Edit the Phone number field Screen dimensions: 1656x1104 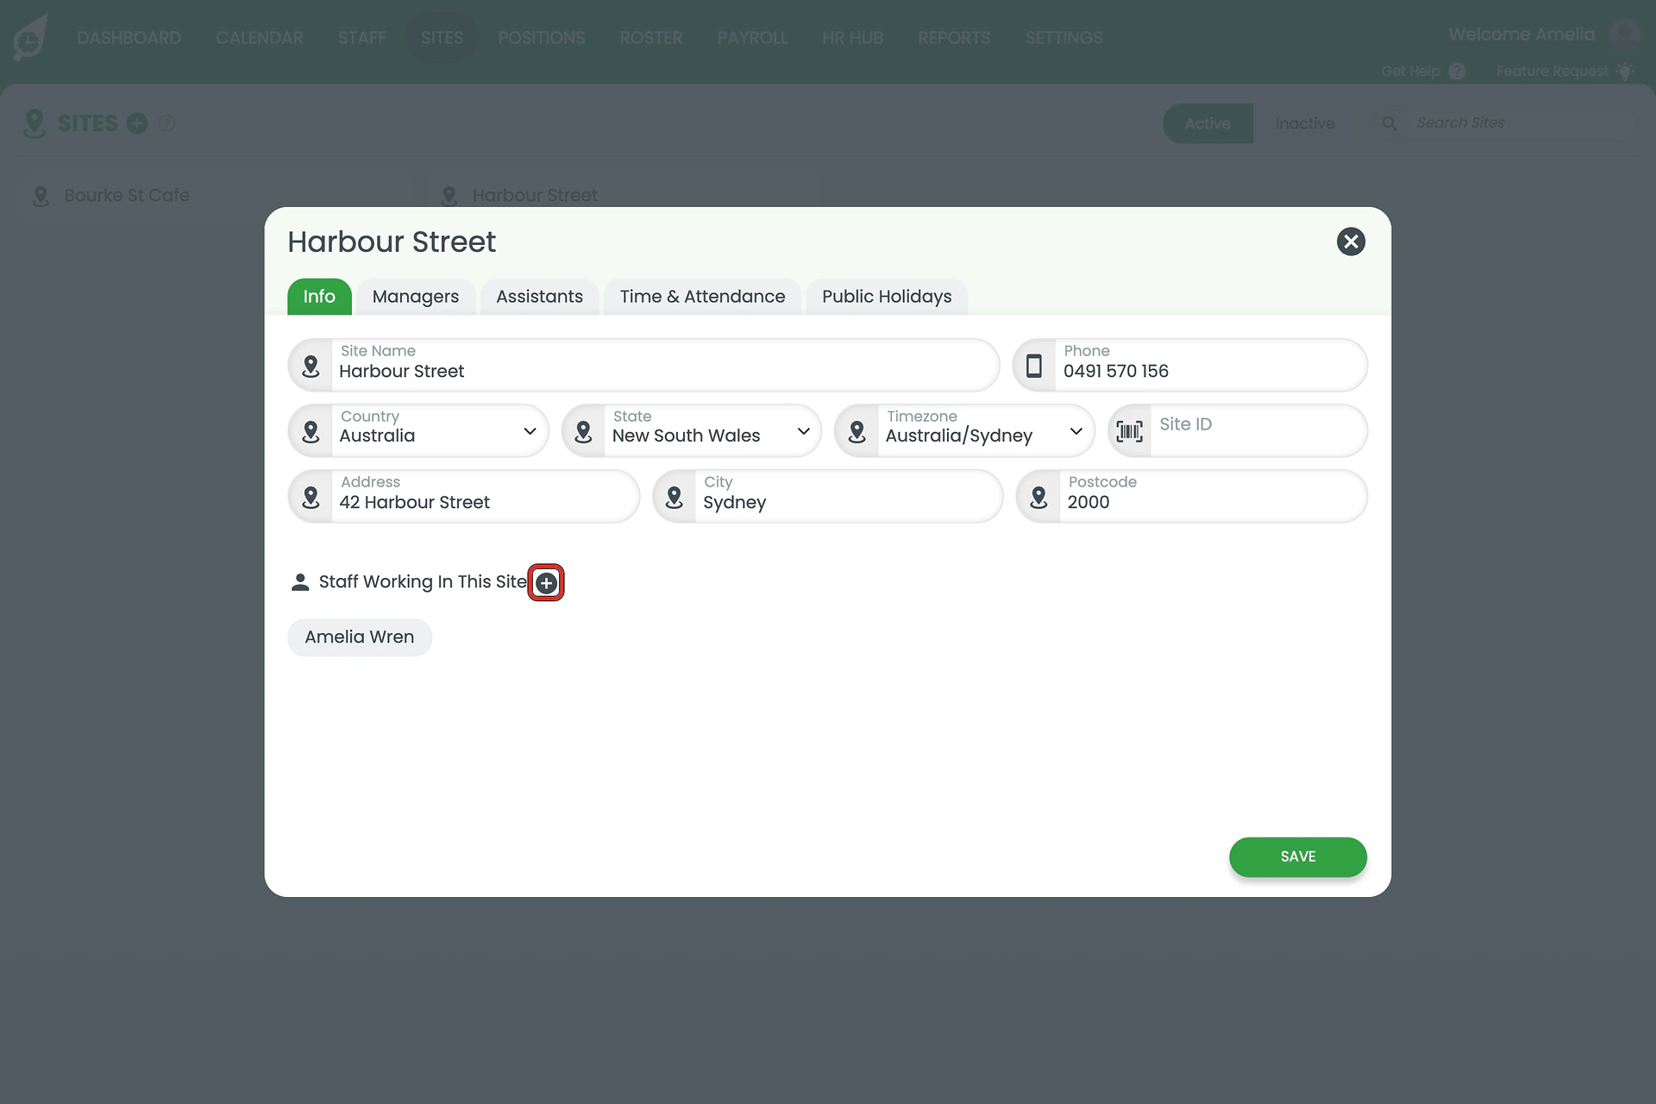1189,365
